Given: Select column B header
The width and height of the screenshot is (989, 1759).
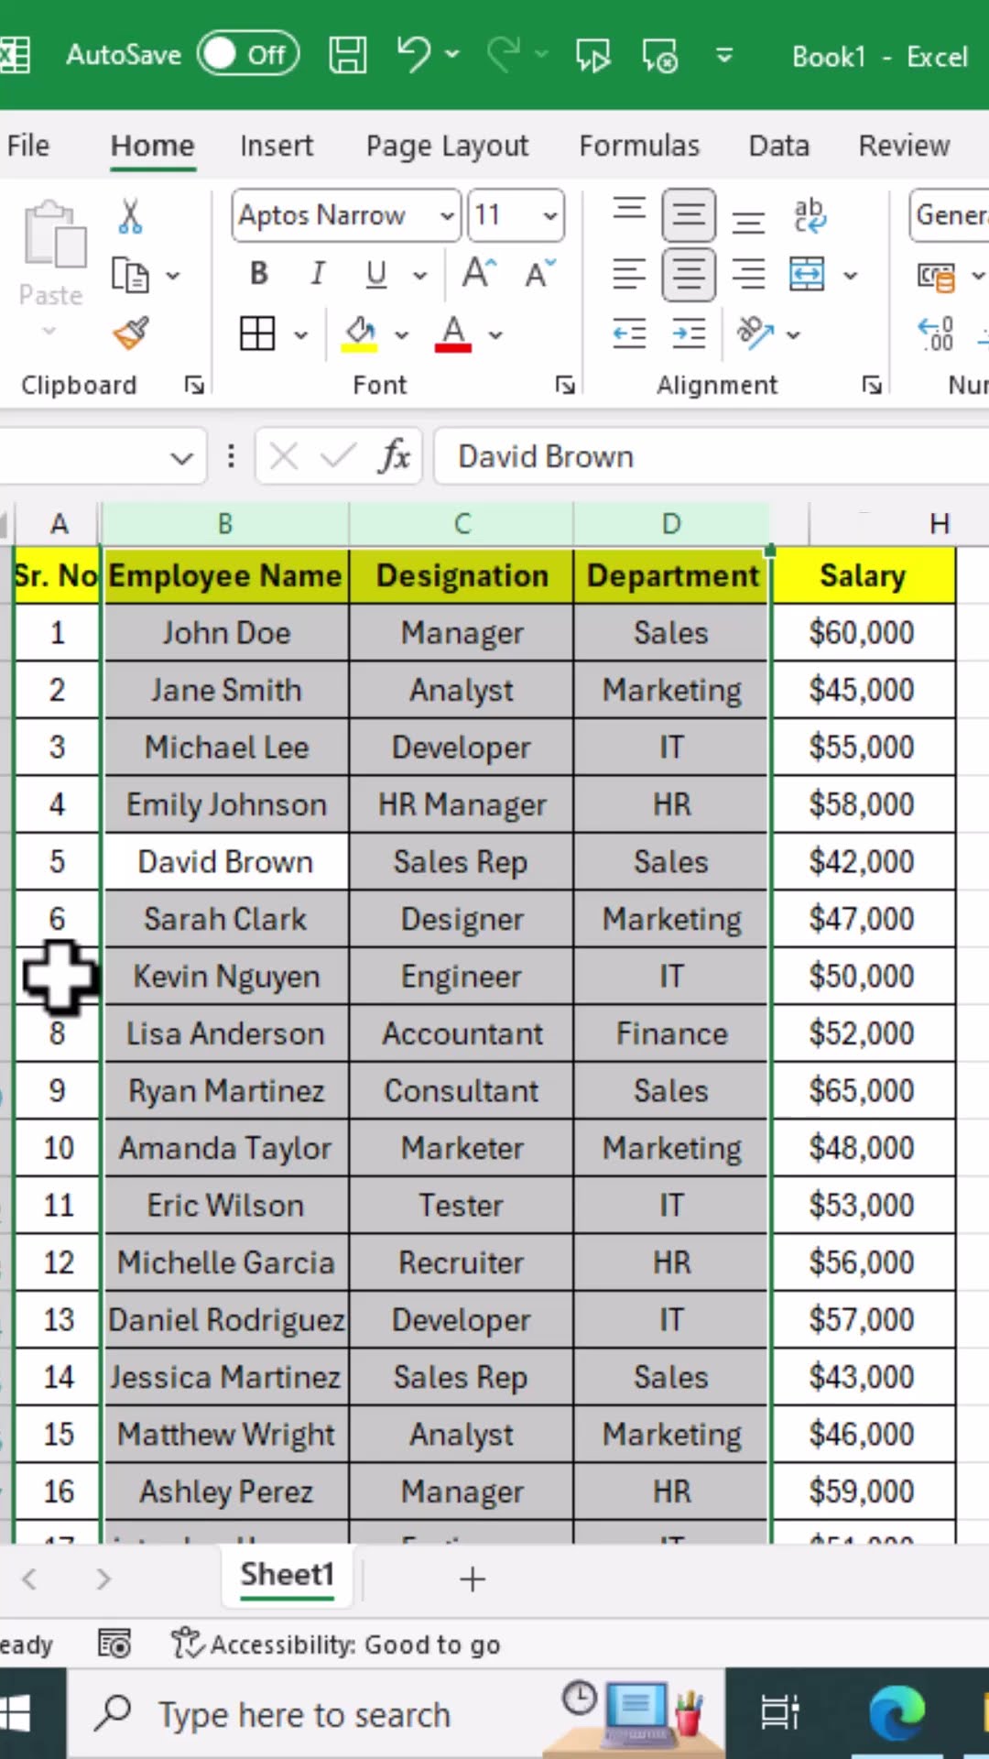Looking at the screenshot, I should click(224, 524).
